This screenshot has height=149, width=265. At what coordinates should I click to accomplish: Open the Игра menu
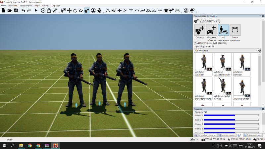[x=37, y=6]
